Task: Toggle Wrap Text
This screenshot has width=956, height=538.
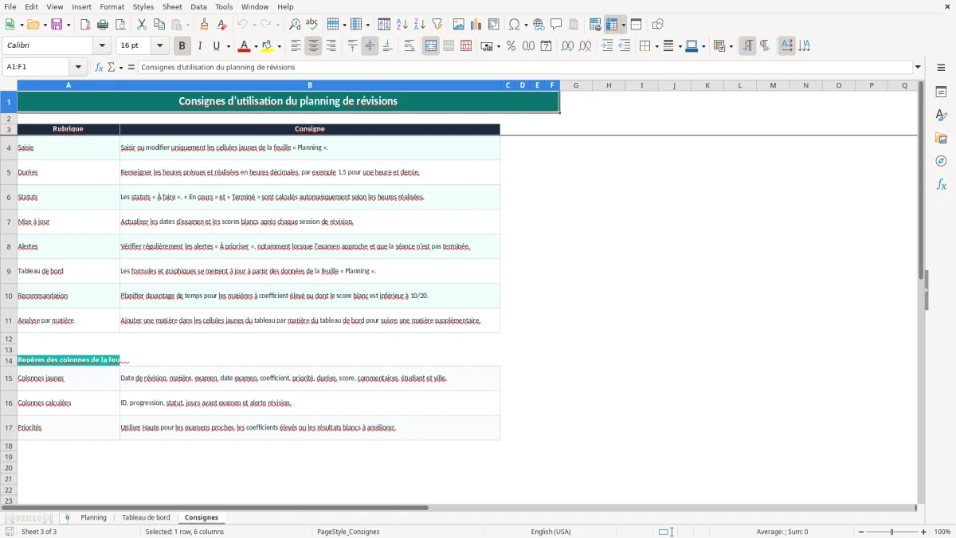Action: [409, 46]
